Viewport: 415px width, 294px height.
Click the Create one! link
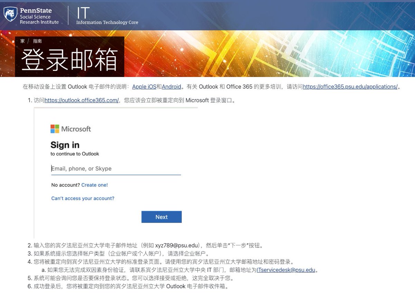coord(94,185)
